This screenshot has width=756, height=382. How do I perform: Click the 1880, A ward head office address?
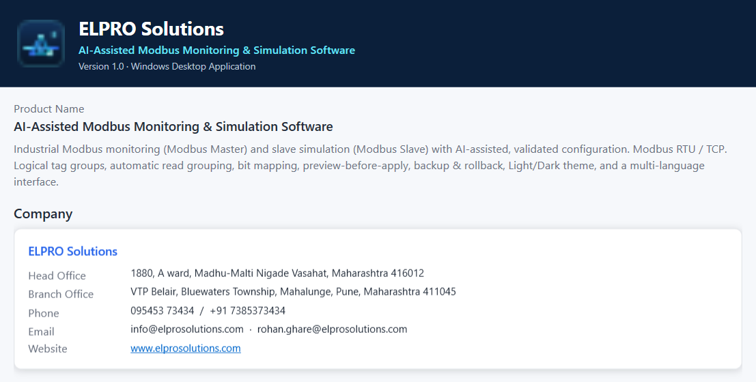click(277, 273)
